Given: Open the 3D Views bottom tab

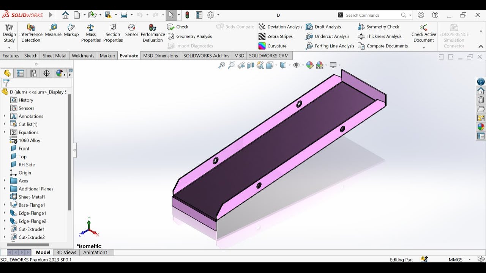Looking at the screenshot, I should point(66,252).
